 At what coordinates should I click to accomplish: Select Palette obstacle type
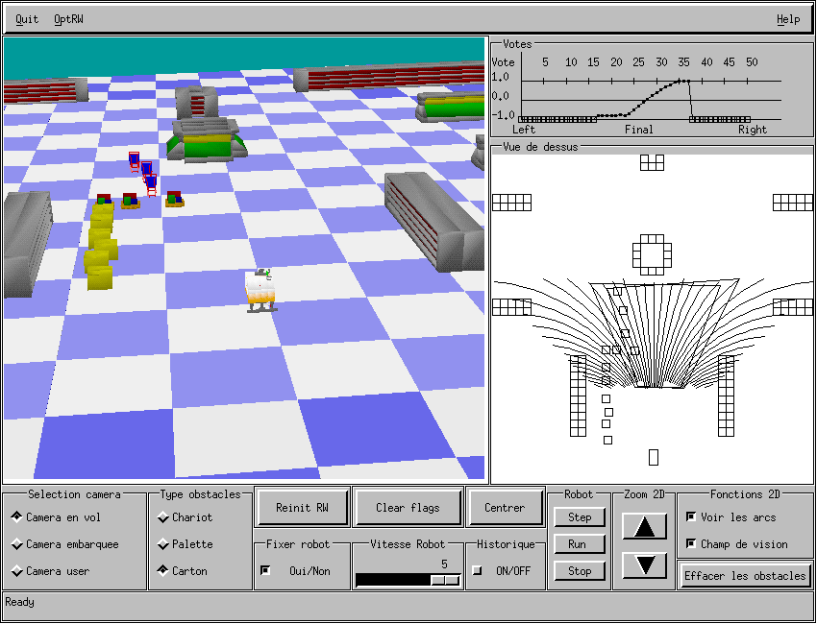162,544
